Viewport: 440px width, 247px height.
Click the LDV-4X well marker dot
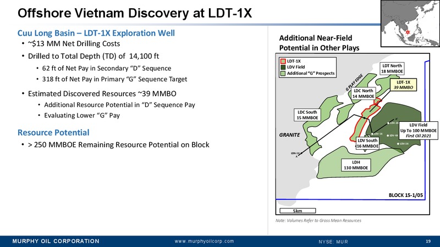pyautogui.click(x=388, y=136)
